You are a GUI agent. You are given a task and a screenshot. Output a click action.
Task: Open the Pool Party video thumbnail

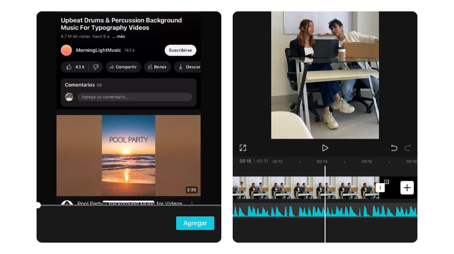coord(128,155)
